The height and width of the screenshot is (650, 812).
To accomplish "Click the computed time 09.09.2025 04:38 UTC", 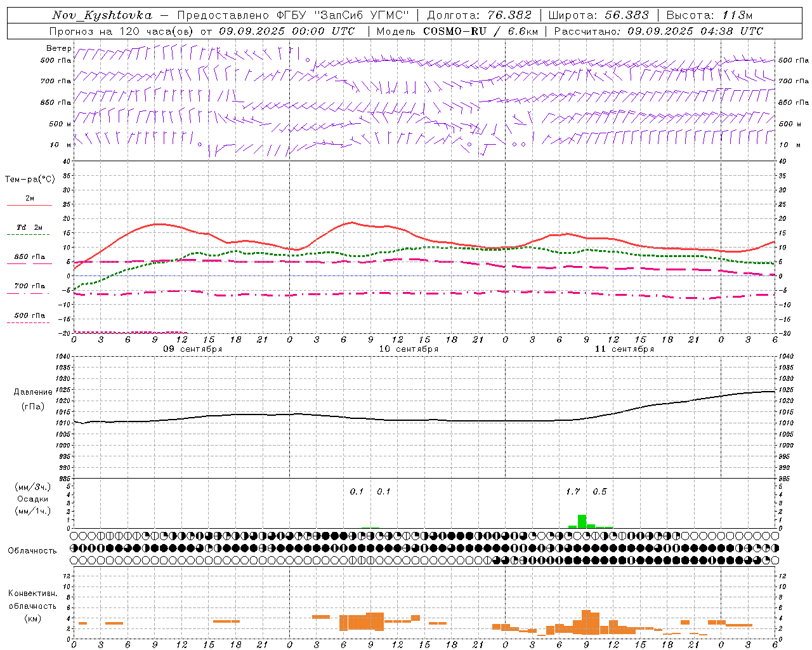I will (x=695, y=31).
